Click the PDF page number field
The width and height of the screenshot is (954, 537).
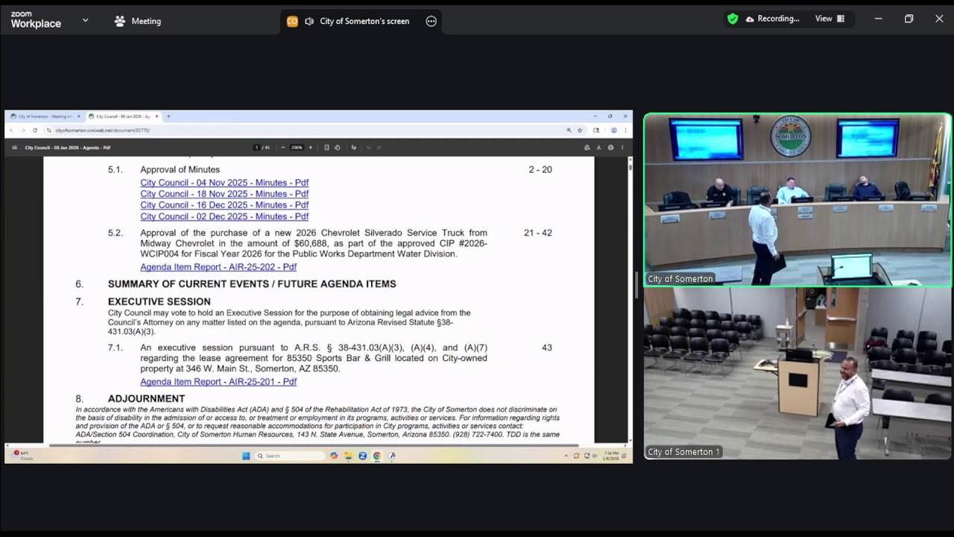[257, 148]
